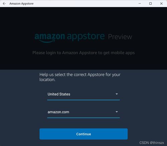Click the Amazon Appstore window title text

(21, 4)
